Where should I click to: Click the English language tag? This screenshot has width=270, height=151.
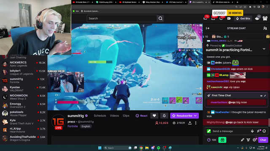pyautogui.click(x=86, y=126)
